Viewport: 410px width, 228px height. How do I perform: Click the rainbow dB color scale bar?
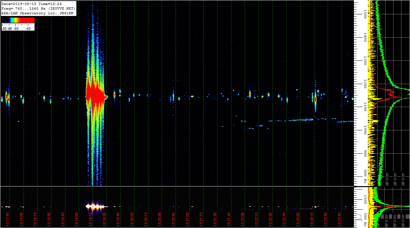(18, 20)
